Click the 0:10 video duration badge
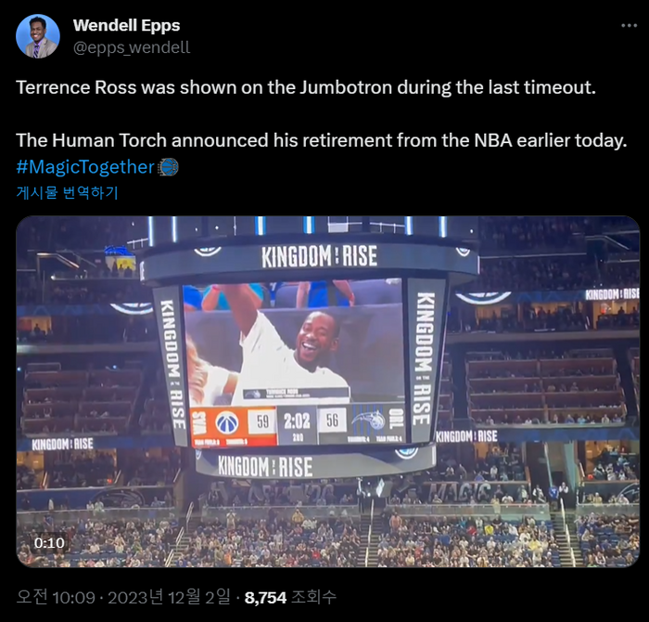Screen dimensions: 649x622 pos(49,543)
